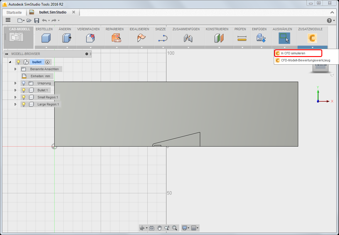Click the undo arrow
Image resolution: width=339 pixels, height=235 pixels.
coord(44,20)
